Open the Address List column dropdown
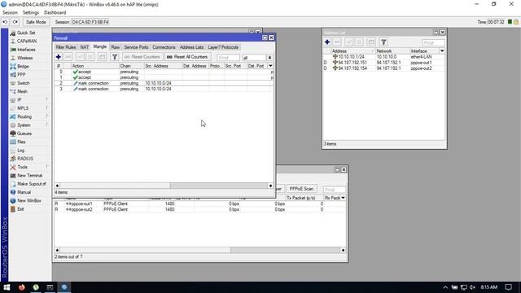Image resolution: width=521 pixels, height=293 pixels. tap(442, 51)
